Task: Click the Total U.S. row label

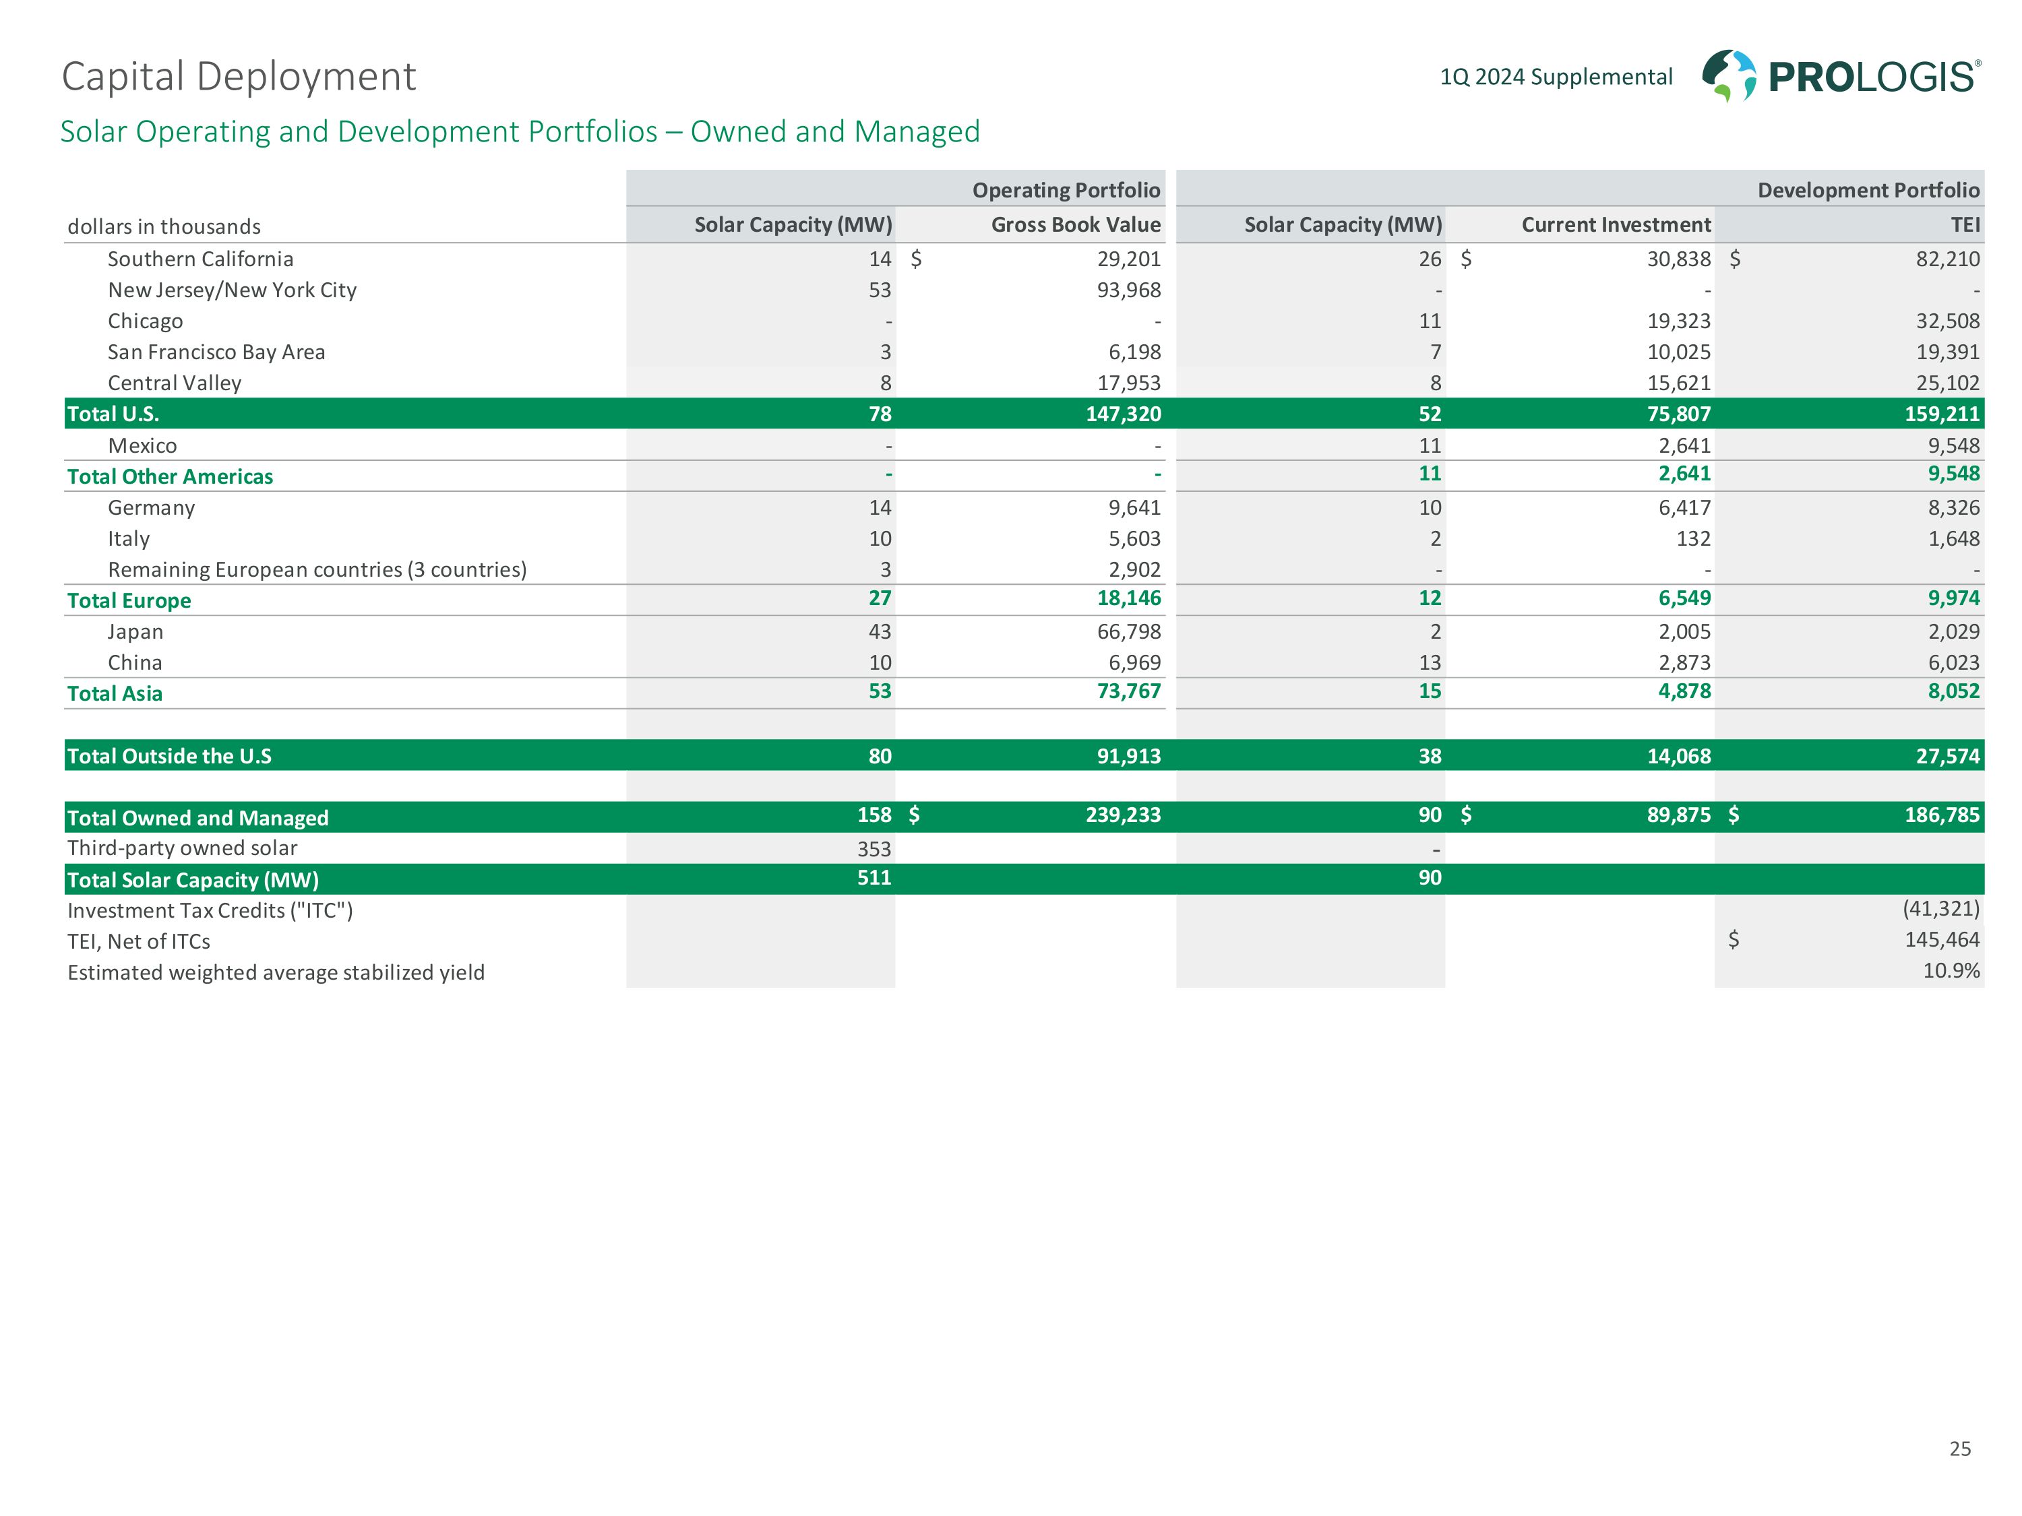Action: [x=113, y=414]
